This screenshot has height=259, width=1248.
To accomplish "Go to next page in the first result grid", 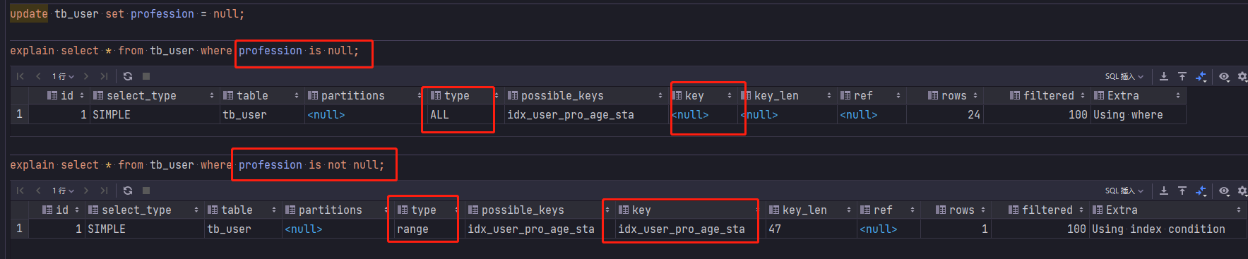I will 86,76.
